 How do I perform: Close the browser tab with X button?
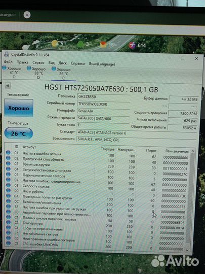[x=27, y=15]
